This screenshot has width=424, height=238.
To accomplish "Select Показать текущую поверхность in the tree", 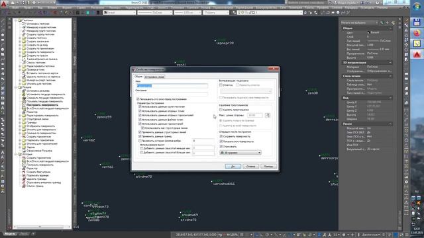I will 44,101.
